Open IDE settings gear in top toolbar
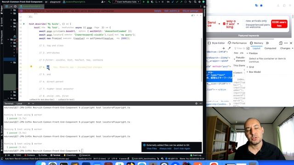 click(x=199, y=2)
